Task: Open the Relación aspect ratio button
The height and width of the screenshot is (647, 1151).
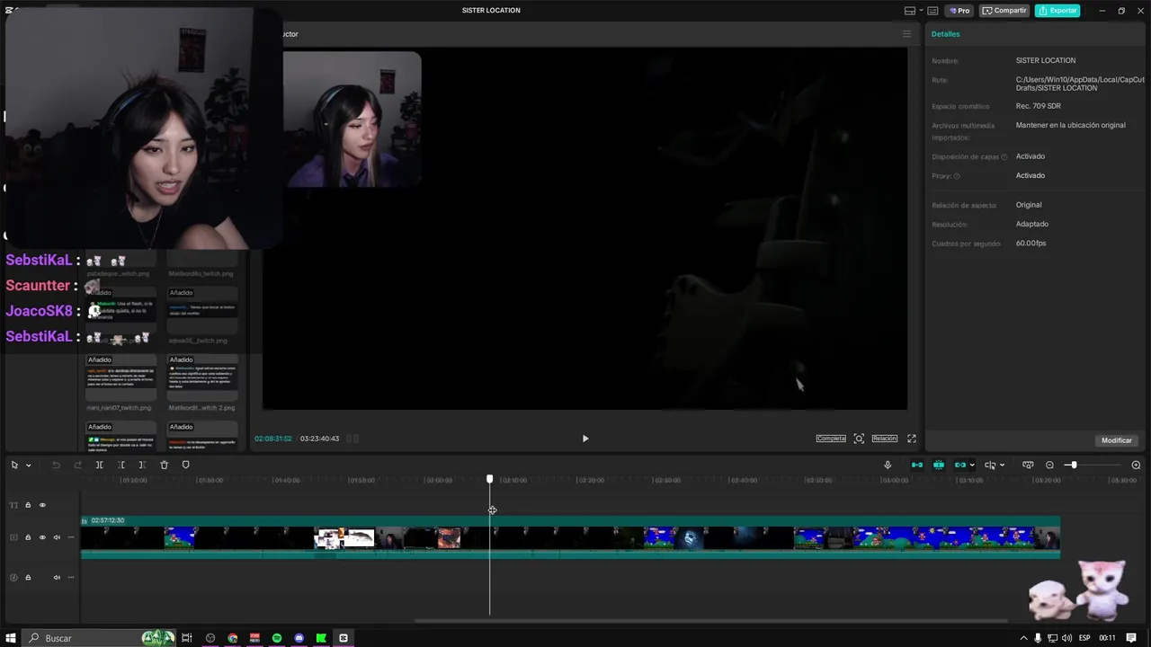Action: (x=885, y=439)
